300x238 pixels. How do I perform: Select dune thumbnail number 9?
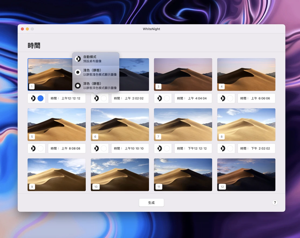tap(57, 175)
